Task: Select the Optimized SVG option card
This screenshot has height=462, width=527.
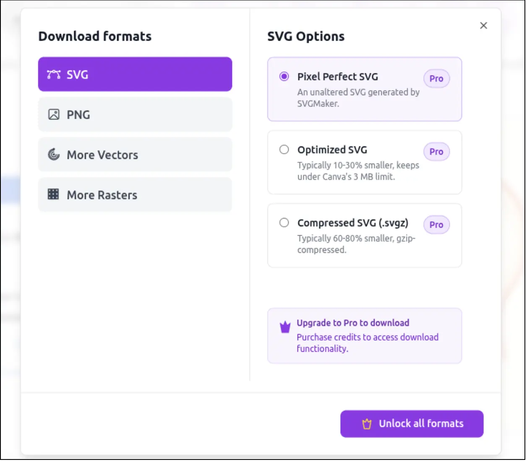Action: [364, 163]
